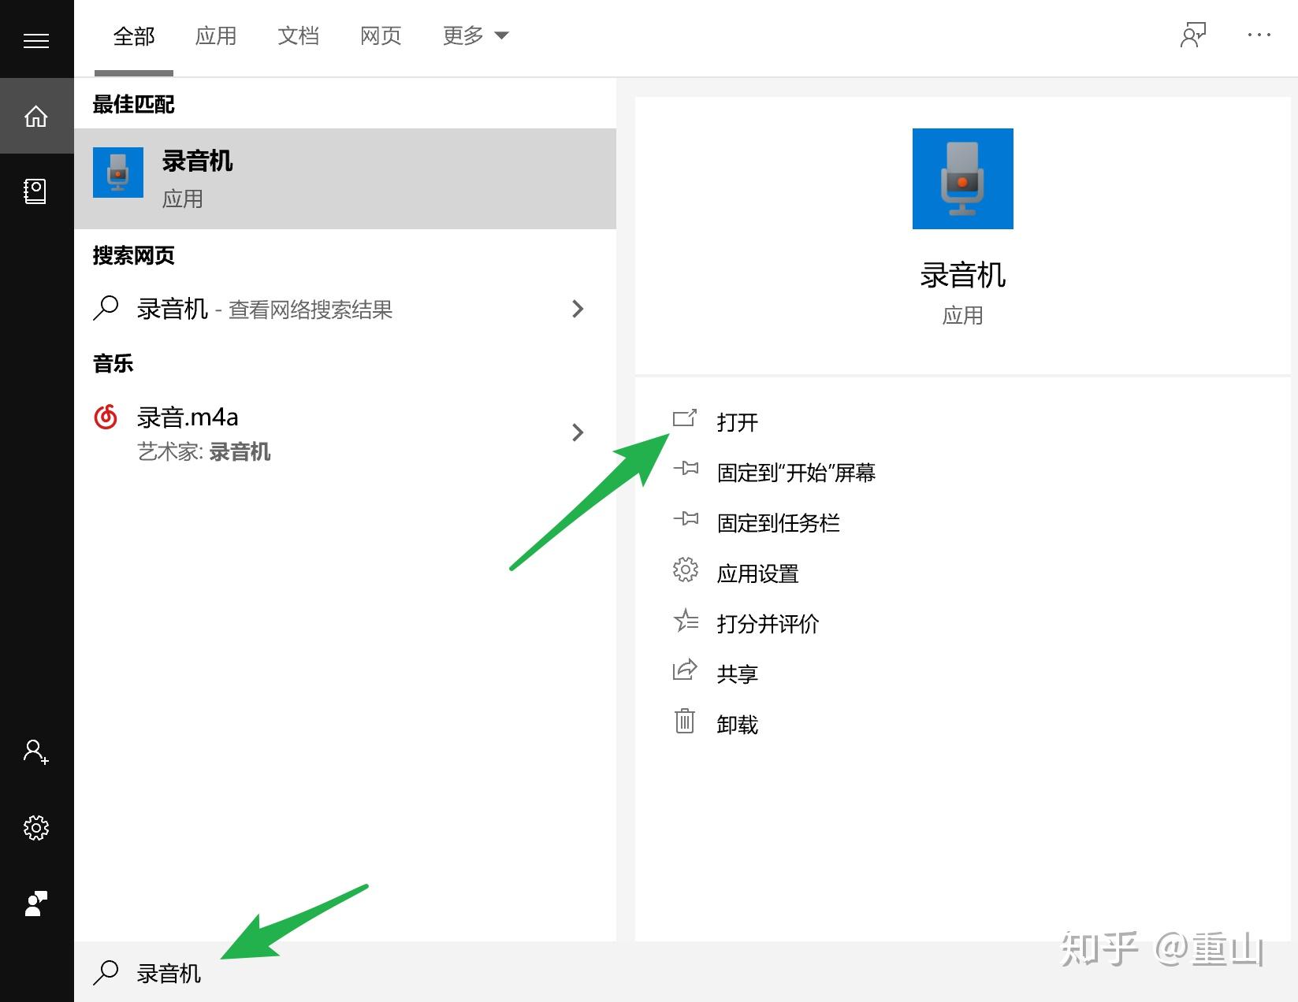The image size is (1298, 1002).
Task: Select the 录音机 best match result
Action: [345, 179]
